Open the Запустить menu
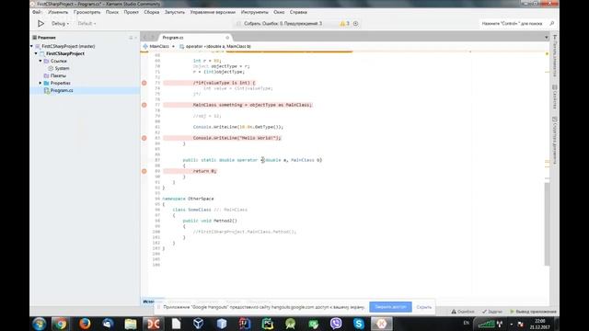 coord(175,12)
